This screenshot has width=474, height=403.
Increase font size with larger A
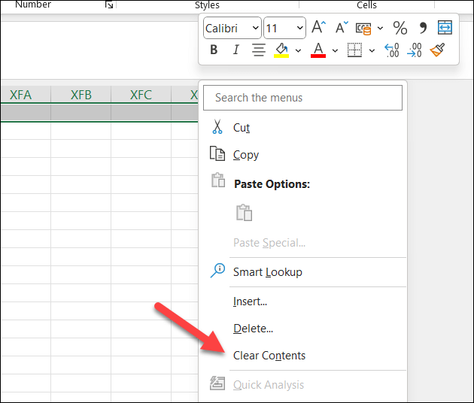(x=318, y=28)
